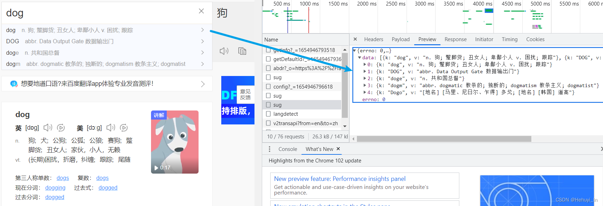The image size is (603, 206).
Task: Tick checkbox for langdetect request
Action: tap(268, 114)
